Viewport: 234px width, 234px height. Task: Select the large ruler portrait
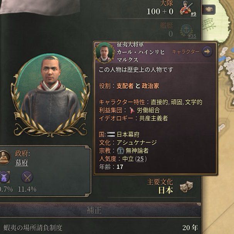click(51, 96)
